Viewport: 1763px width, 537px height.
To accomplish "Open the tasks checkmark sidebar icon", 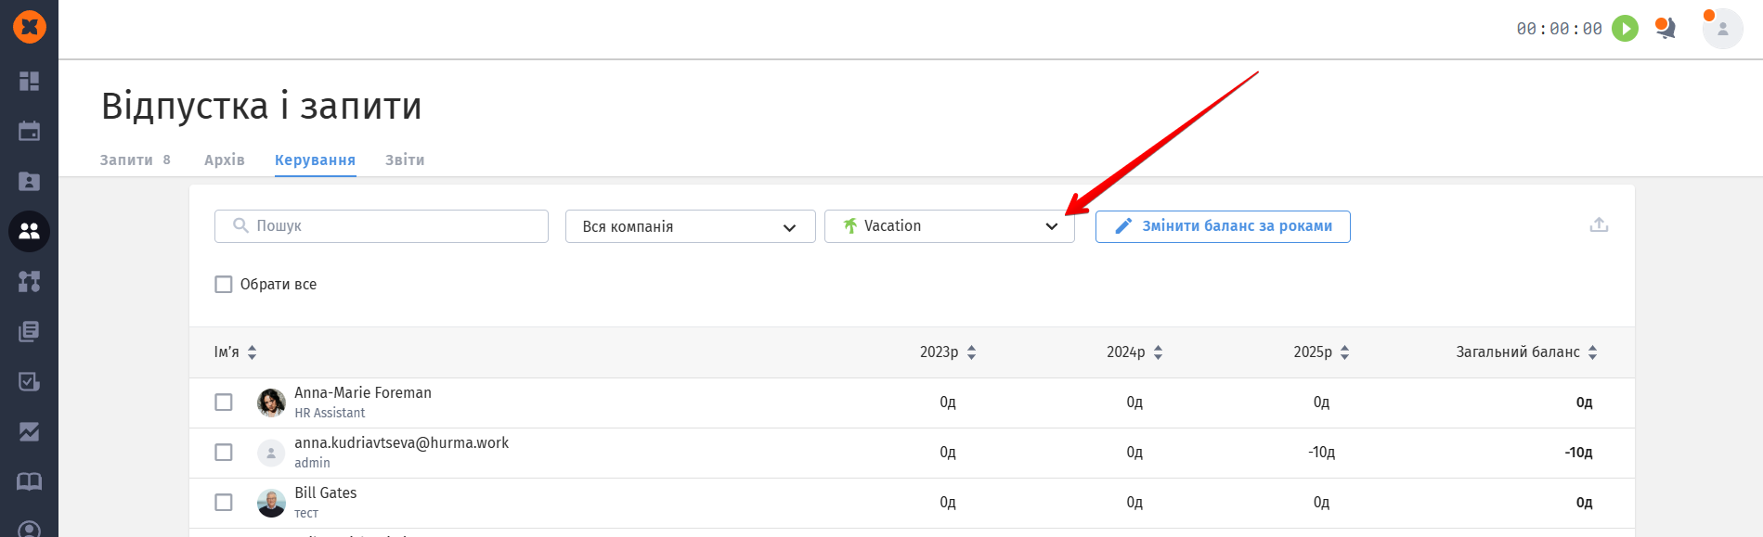I will (x=29, y=381).
